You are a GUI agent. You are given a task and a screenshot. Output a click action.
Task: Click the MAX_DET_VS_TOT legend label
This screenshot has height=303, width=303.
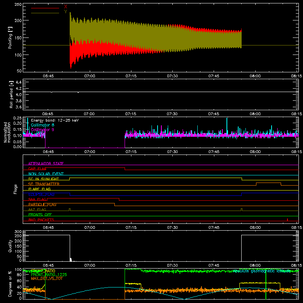47,278
